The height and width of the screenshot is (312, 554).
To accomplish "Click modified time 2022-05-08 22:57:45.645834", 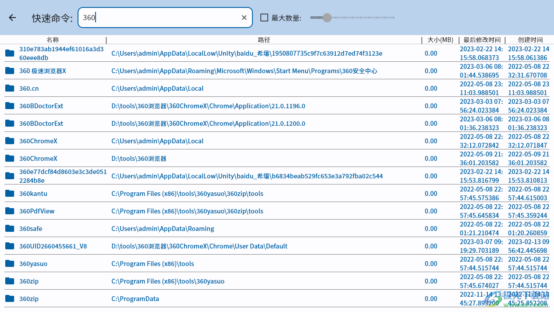I will coord(481,211).
